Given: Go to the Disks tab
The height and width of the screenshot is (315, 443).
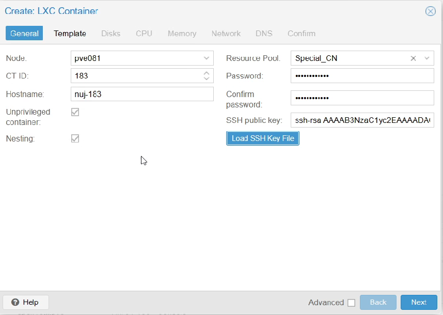Looking at the screenshot, I should [x=110, y=33].
